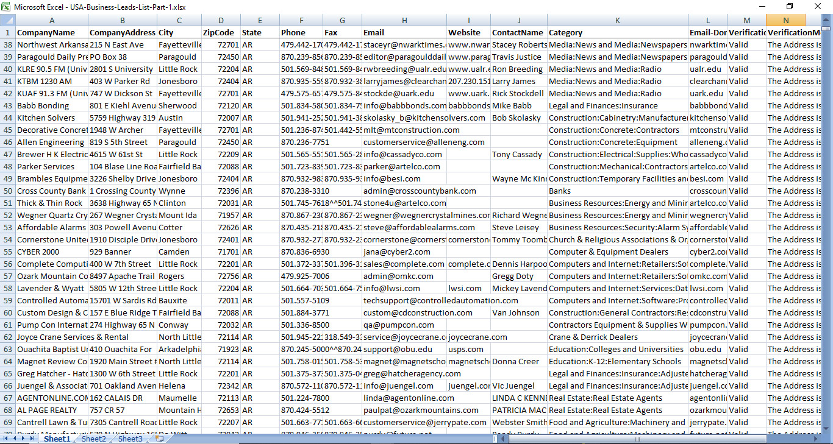Select address cell '929 Banner'

pos(123,252)
